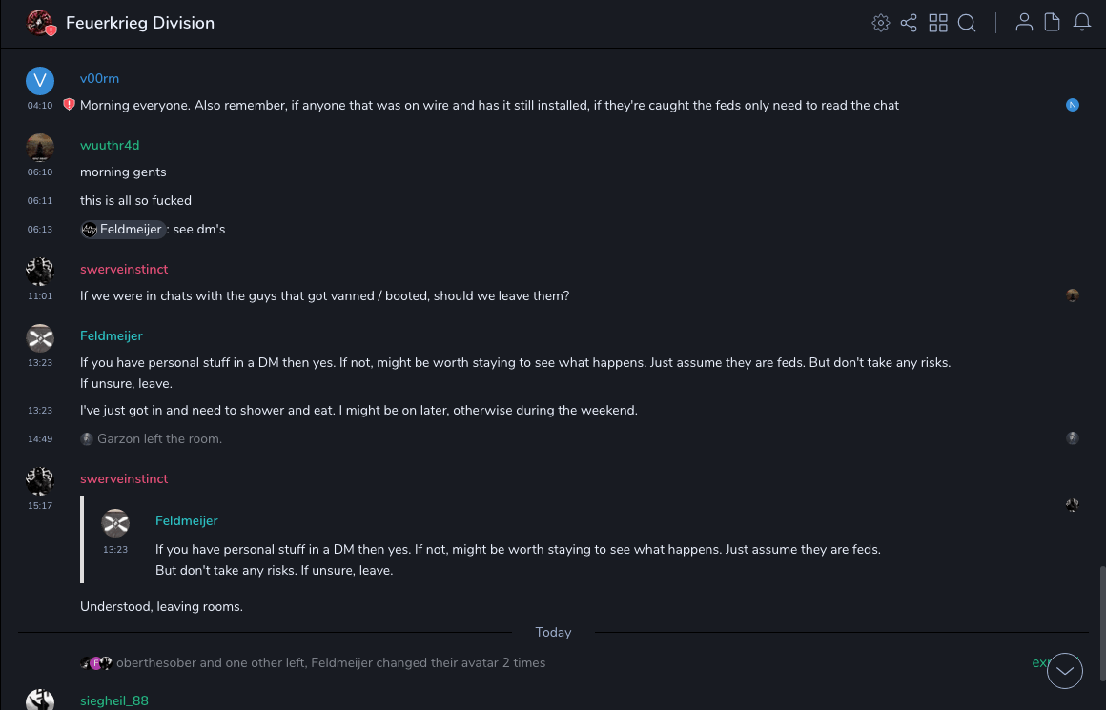The height and width of the screenshot is (710, 1106).
Task: Search the room with magnifier icon
Action: point(967,23)
